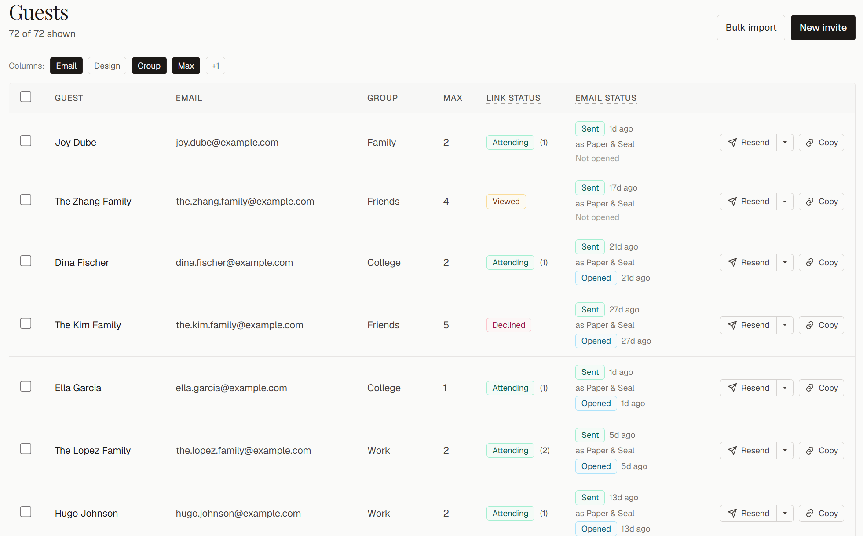Click the paper plane icon in Dina Fischer's Resend button
Viewport: 863px width, 536px height.
[x=732, y=263]
